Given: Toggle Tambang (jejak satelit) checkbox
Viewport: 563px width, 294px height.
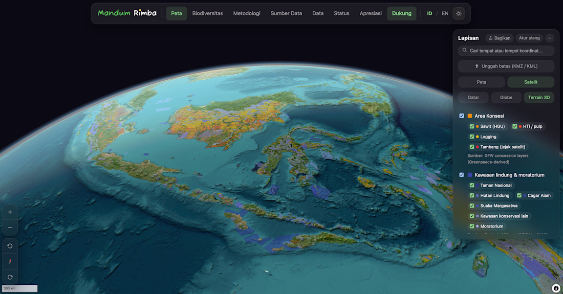Looking at the screenshot, I should [x=472, y=147].
